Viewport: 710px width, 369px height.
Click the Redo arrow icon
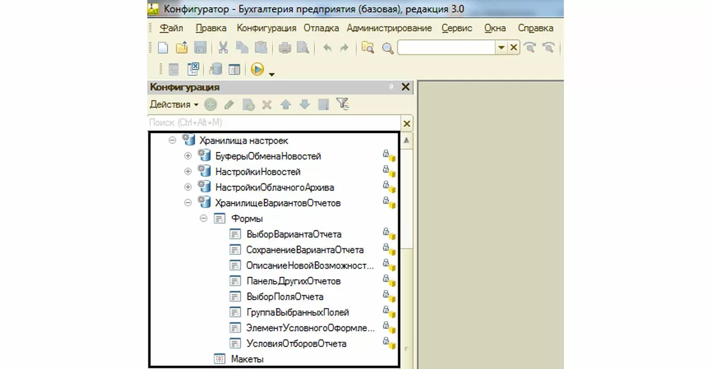pos(344,48)
